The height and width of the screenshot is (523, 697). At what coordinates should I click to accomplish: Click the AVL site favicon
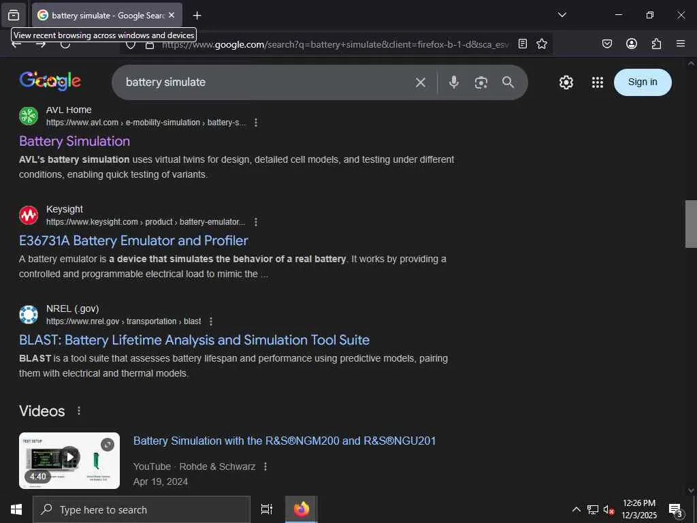click(x=29, y=116)
